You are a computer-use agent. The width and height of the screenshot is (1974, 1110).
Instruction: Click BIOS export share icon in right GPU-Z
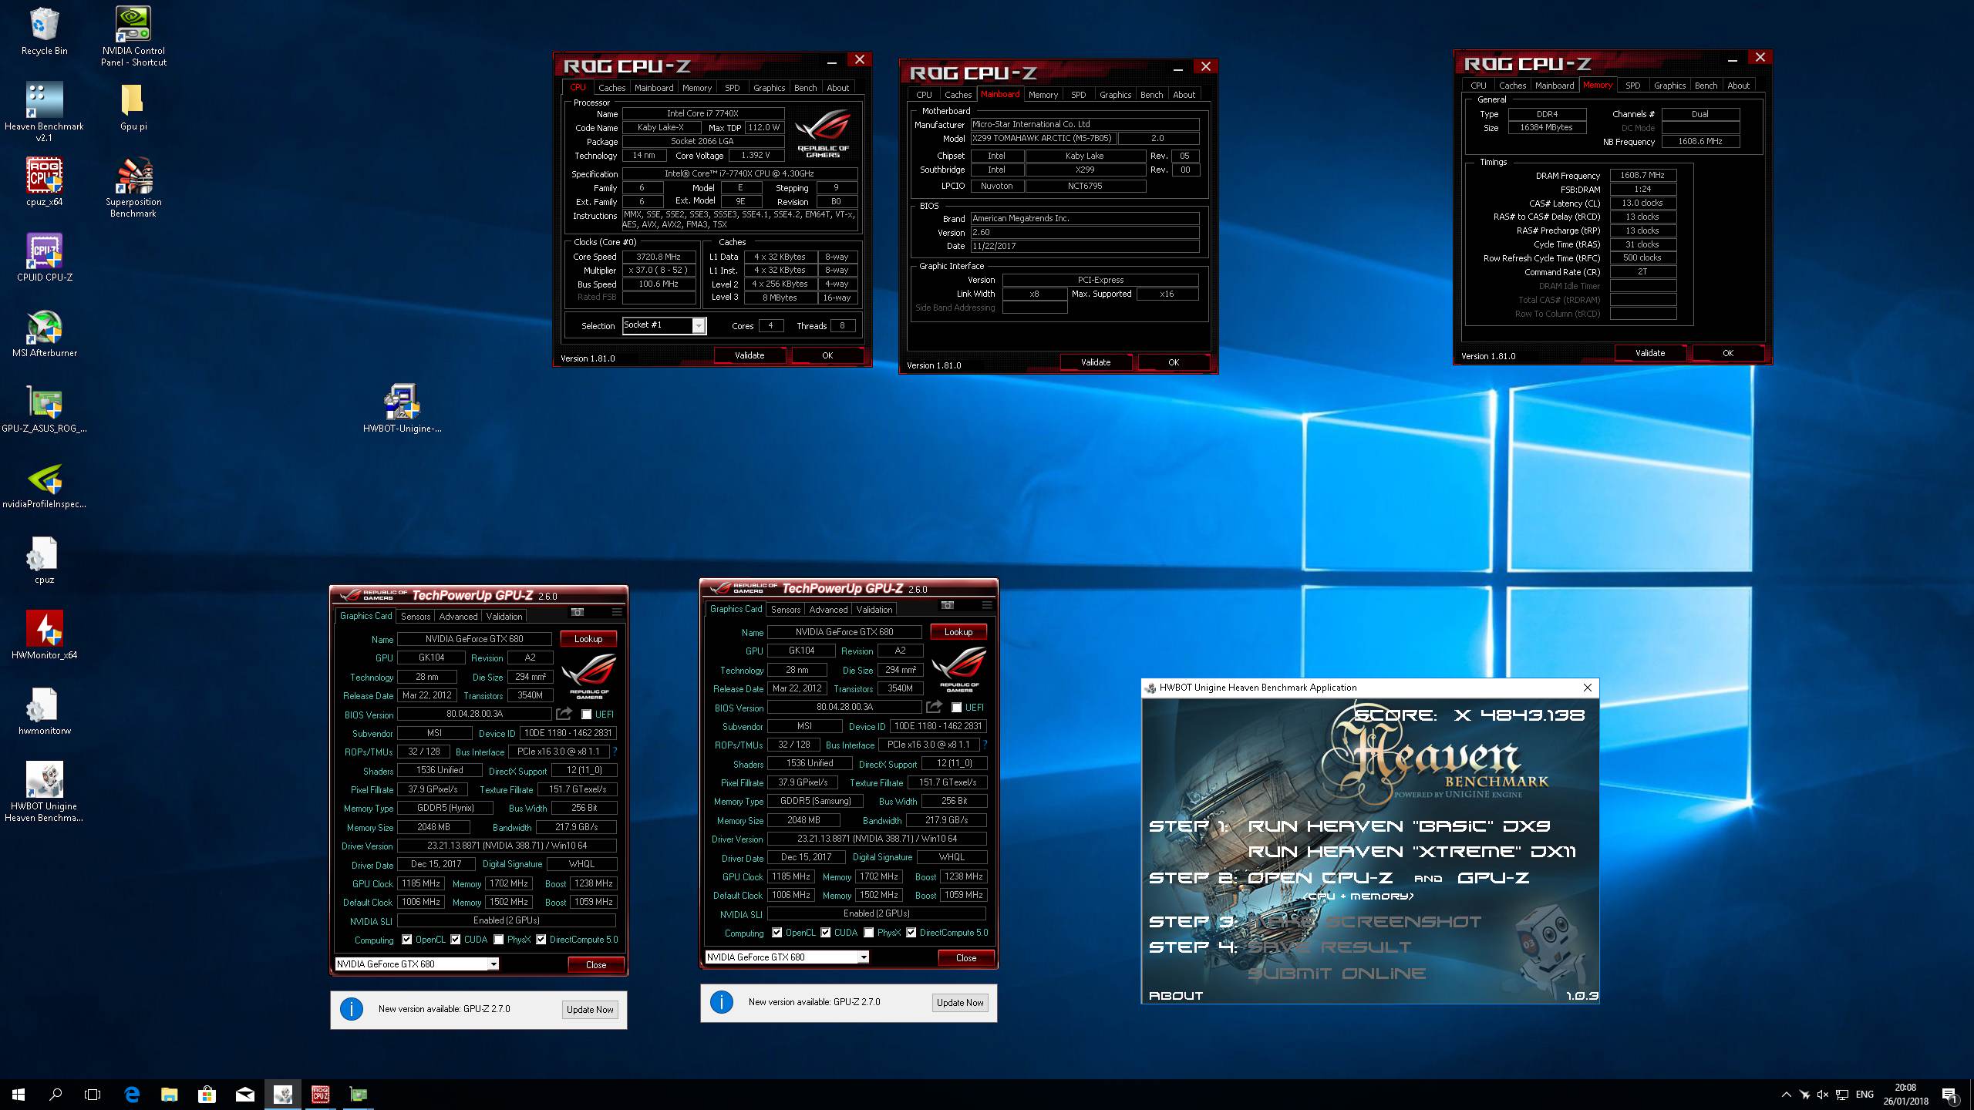(935, 707)
